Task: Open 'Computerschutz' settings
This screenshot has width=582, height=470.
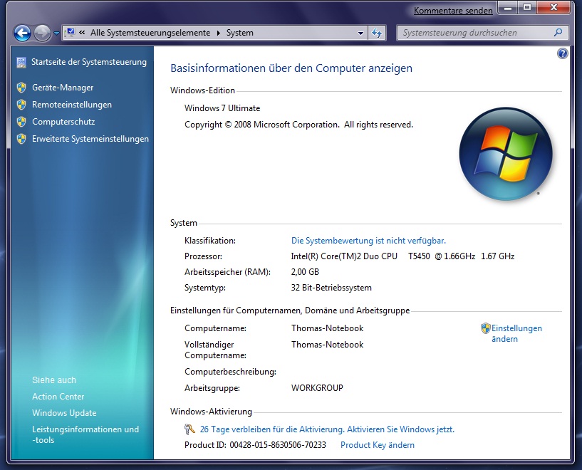Action: pos(63,122)
